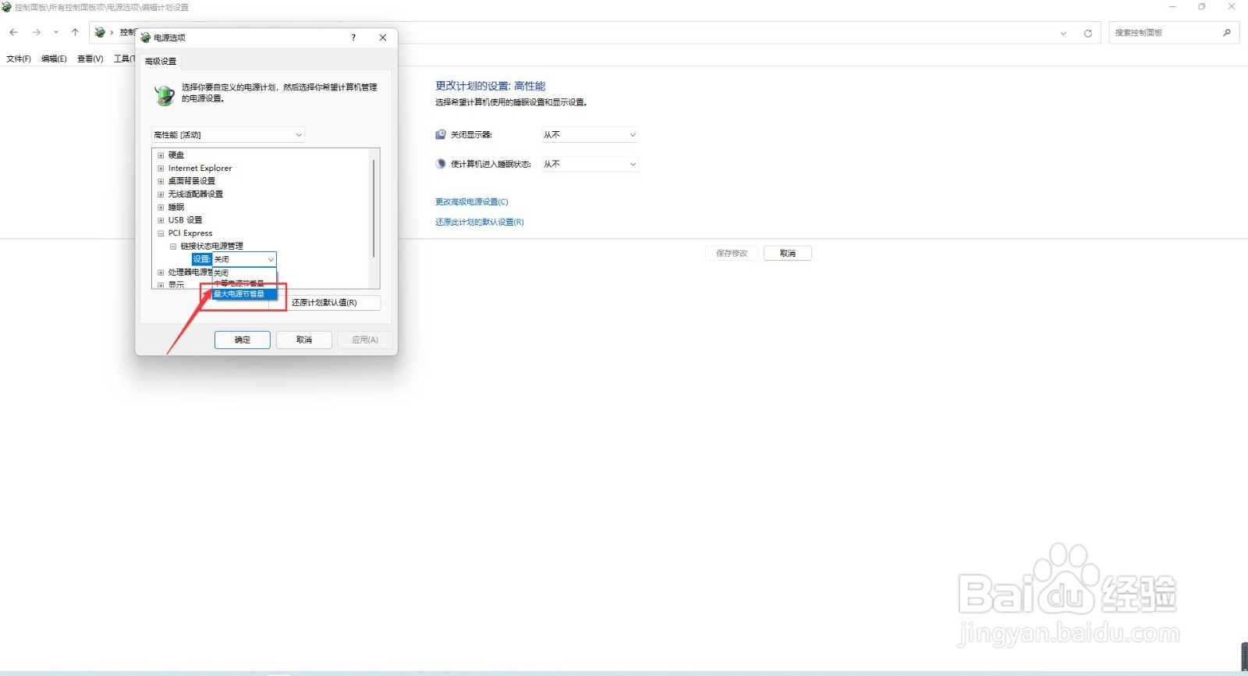The width and height of the screenshot is (1248, 676).
Task: Click 取消 in the 电源选项 dialog
Action: [x=304, y=340]
